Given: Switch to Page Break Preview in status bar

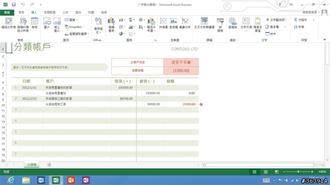Looking at the screenshot, I should [x=276, y=172].
